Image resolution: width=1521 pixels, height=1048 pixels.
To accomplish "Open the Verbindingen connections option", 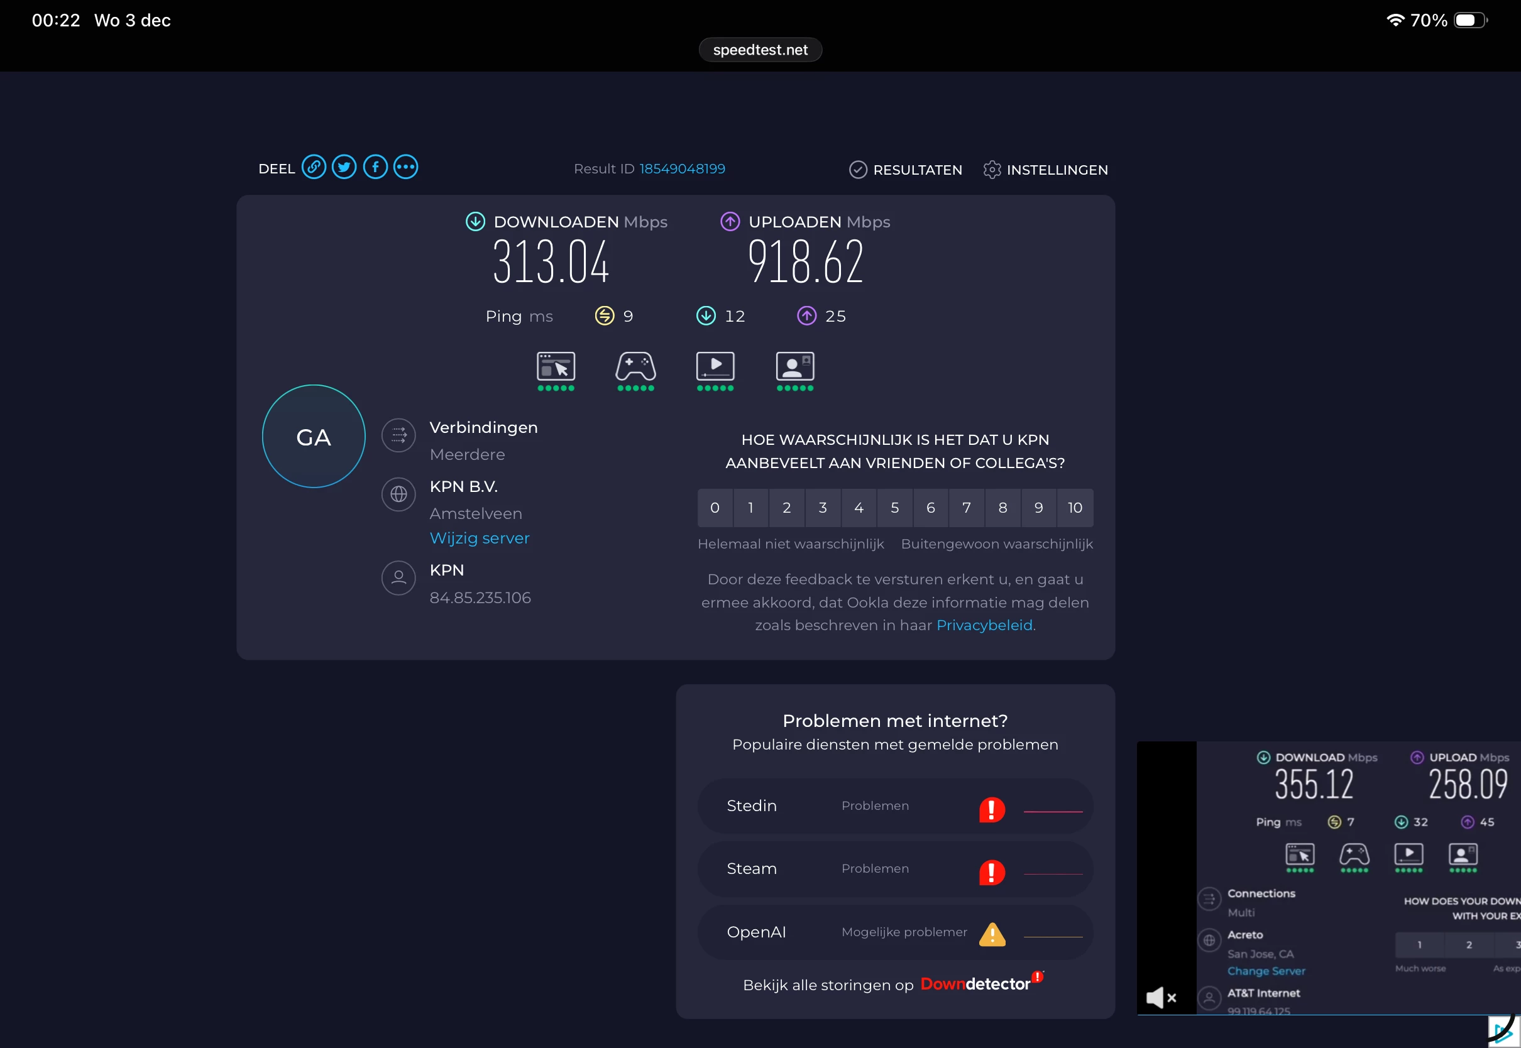I will (483, 427).
